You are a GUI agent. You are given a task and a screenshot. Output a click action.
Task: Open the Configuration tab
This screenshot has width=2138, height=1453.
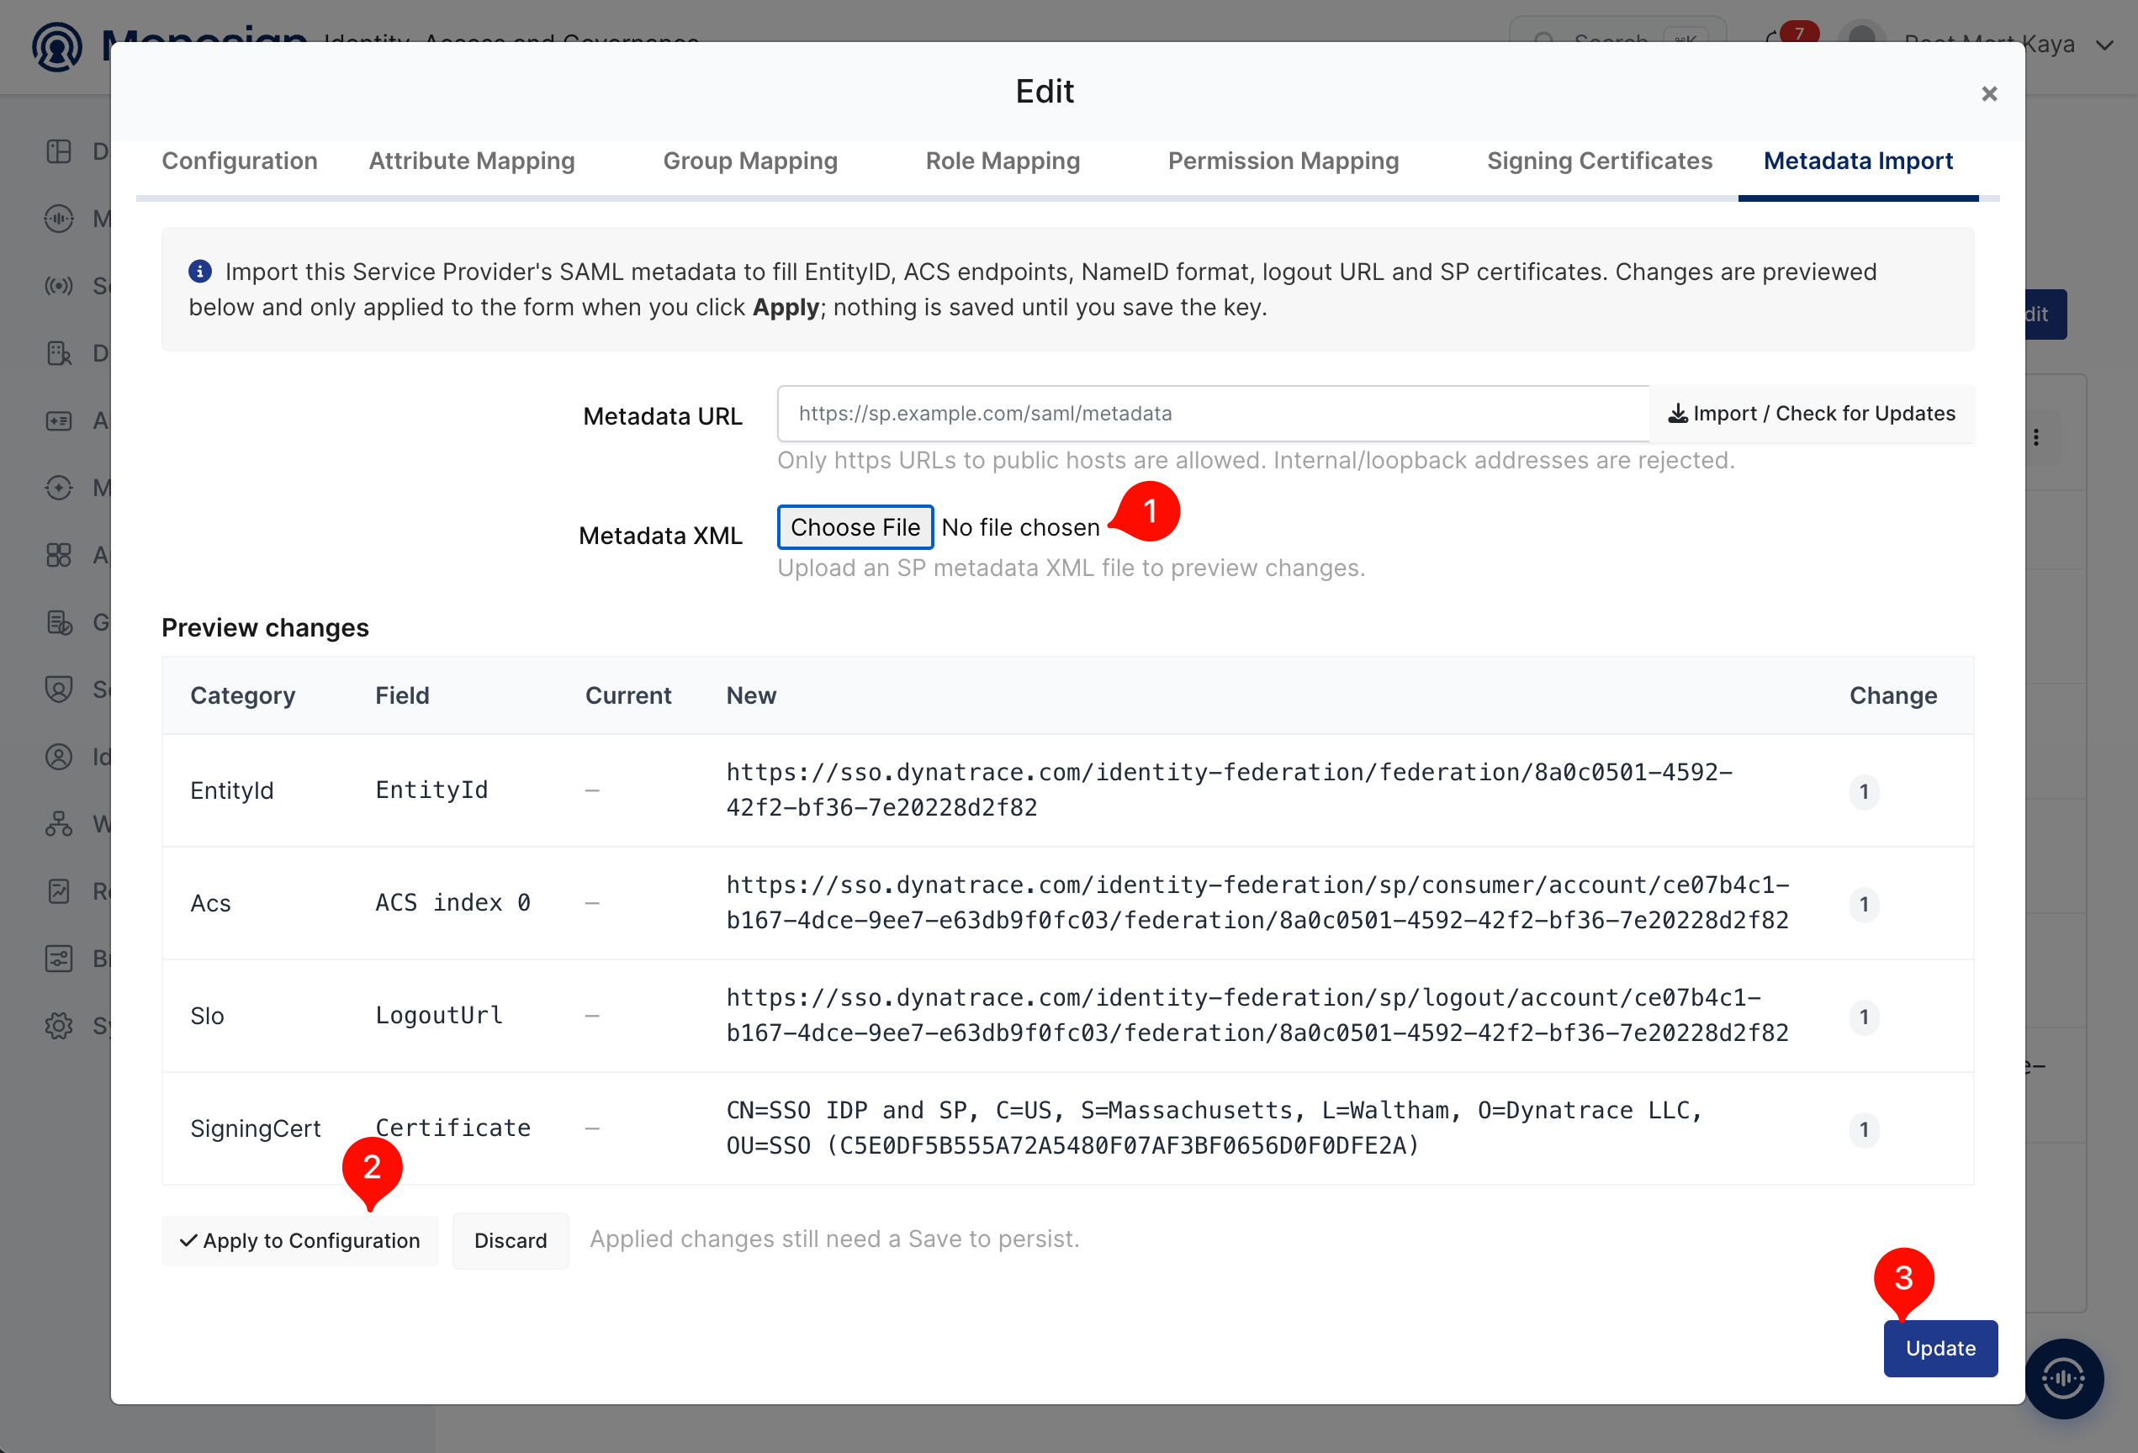[239, 161]
